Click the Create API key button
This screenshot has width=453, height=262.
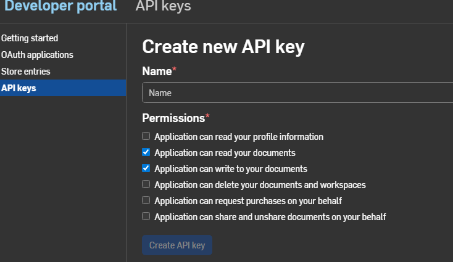(x=177, y=245)
